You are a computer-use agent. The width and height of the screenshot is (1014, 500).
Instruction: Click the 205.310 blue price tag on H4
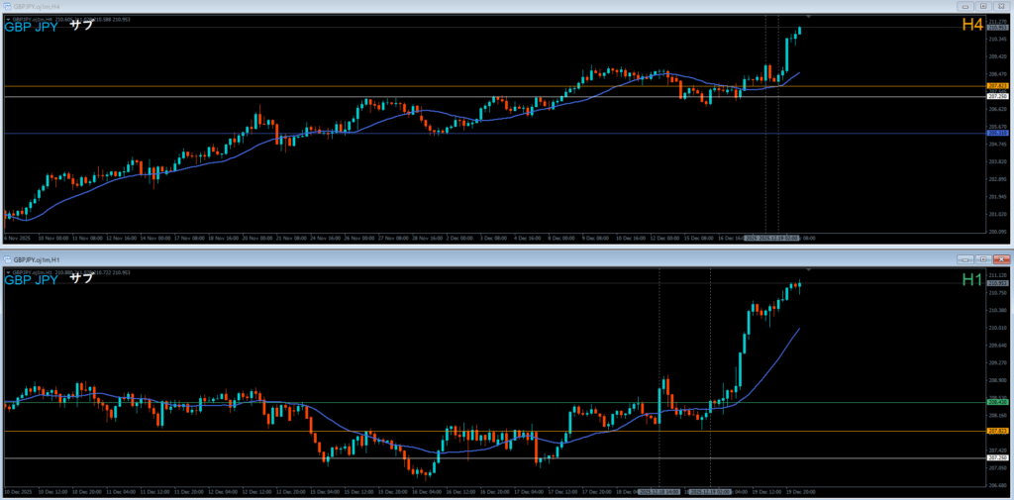click(996, 133)
